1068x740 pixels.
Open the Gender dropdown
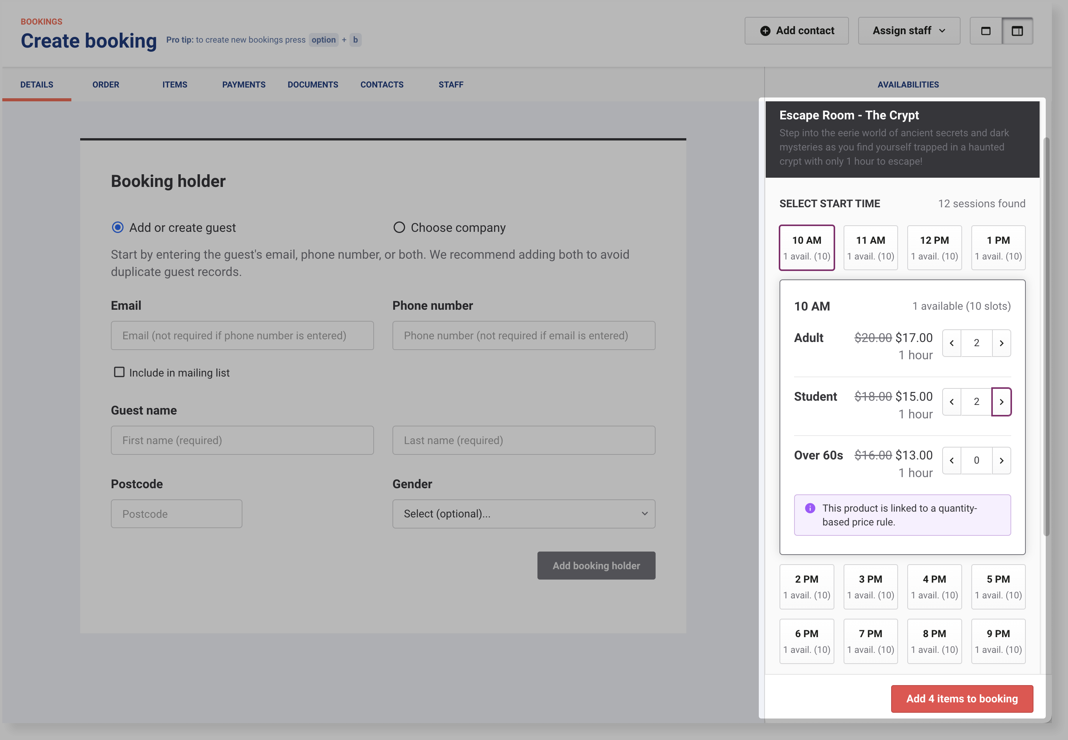[x=524, y=514]
